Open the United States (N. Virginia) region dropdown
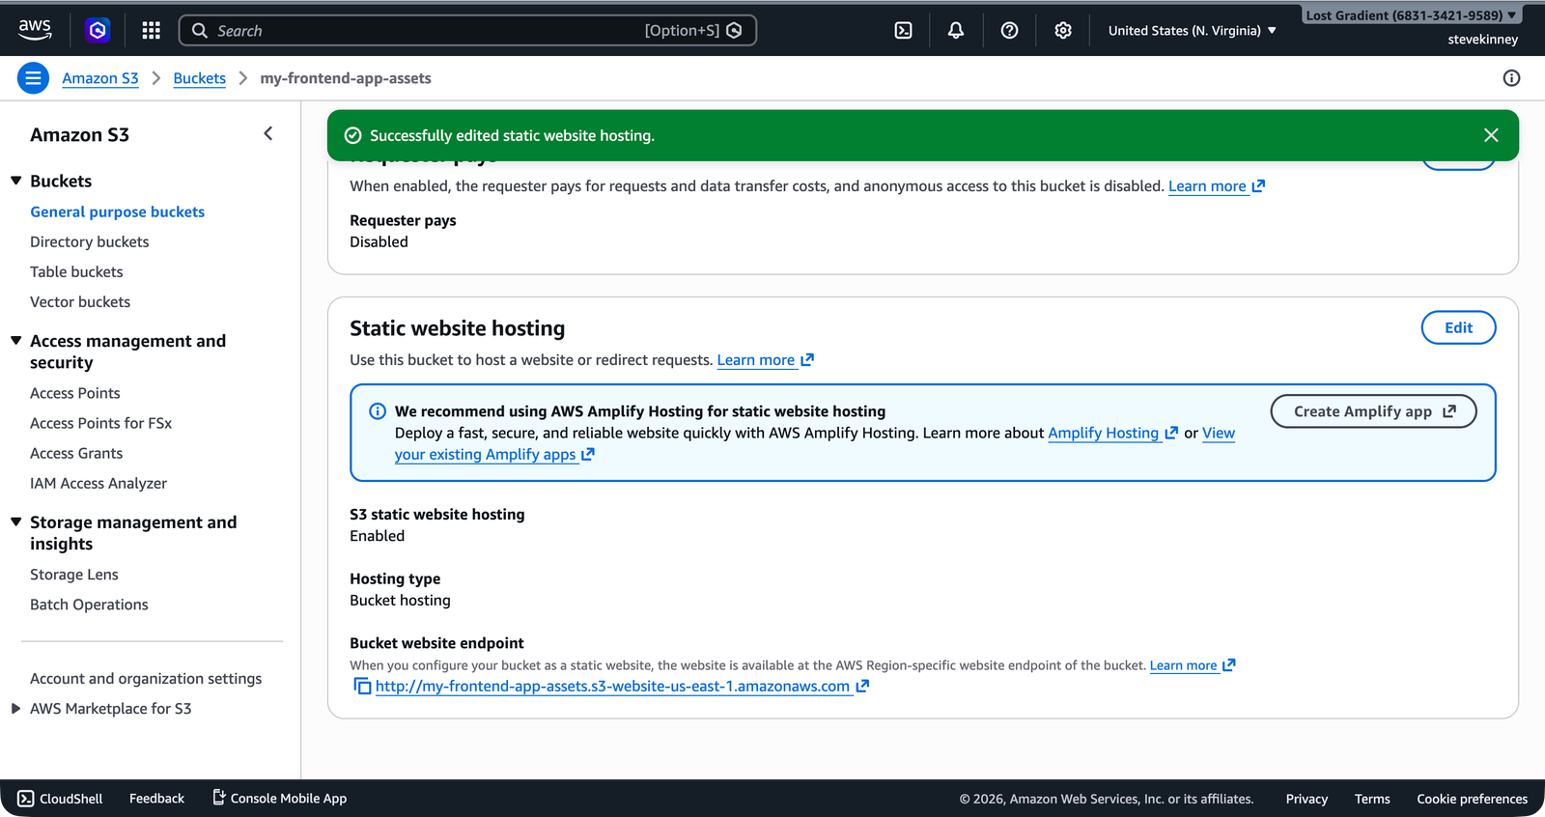This screenshot has height=817, width=1545. coord(1193,31)
